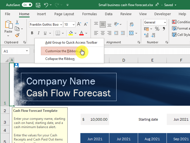
Task: Toggle Italic formatting
Action: pyautogui.click(x=39, y=33)
